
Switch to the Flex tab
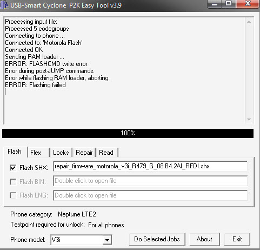click(38, 153)
